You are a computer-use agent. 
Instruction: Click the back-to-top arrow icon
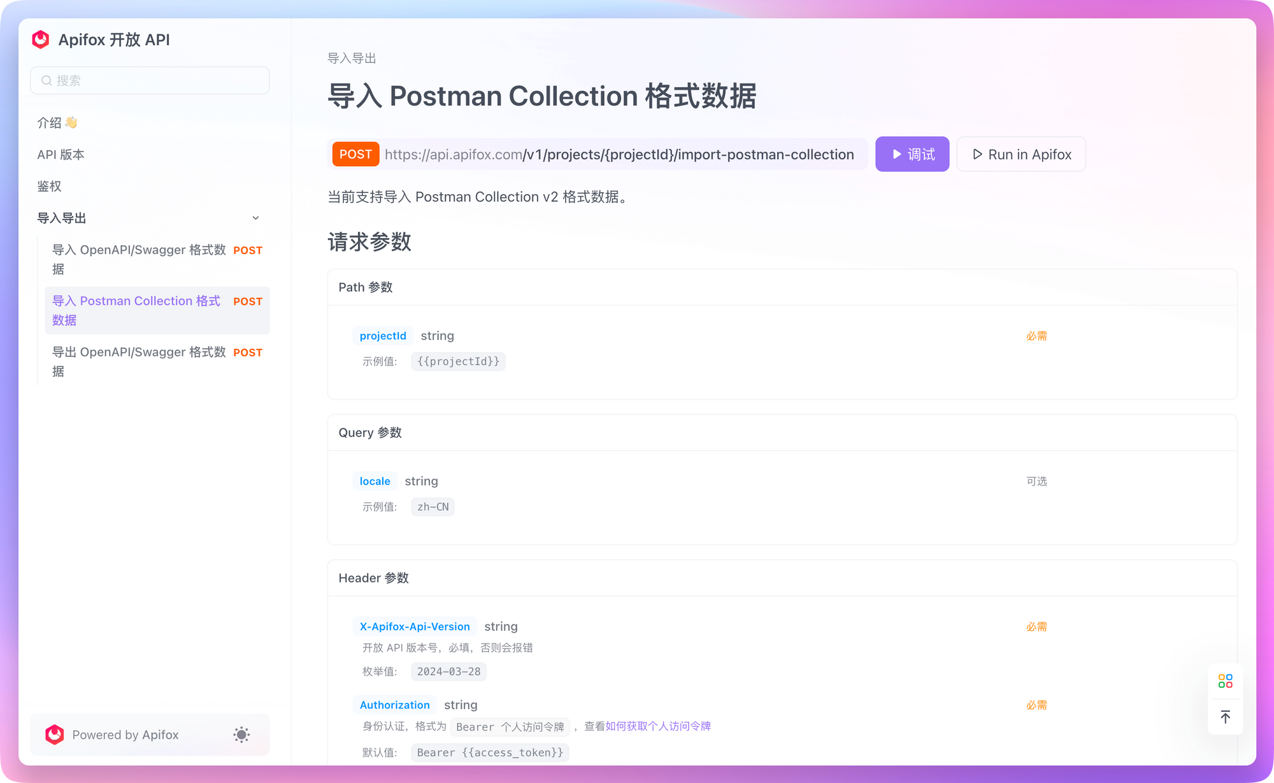point(1225,717)
